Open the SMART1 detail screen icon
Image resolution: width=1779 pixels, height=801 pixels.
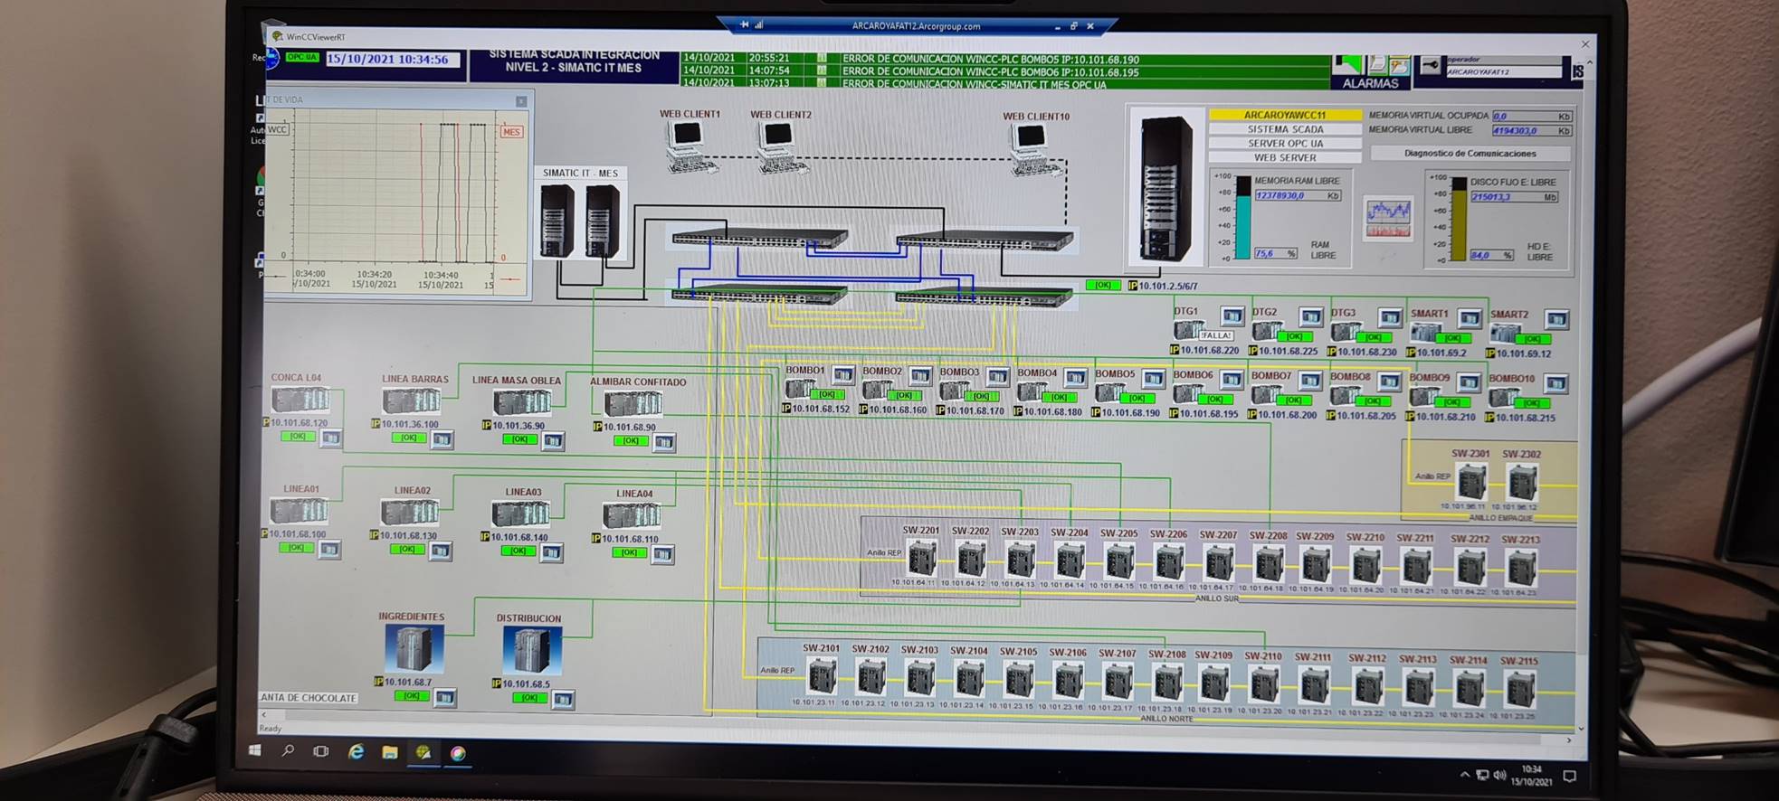pyautogui.click(x=1470, y=318)
